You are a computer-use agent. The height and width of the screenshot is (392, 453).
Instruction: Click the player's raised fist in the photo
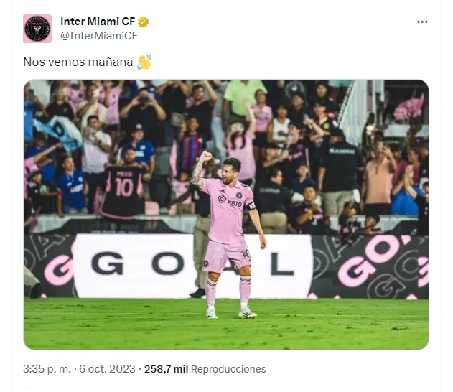(x=206, y=156)
